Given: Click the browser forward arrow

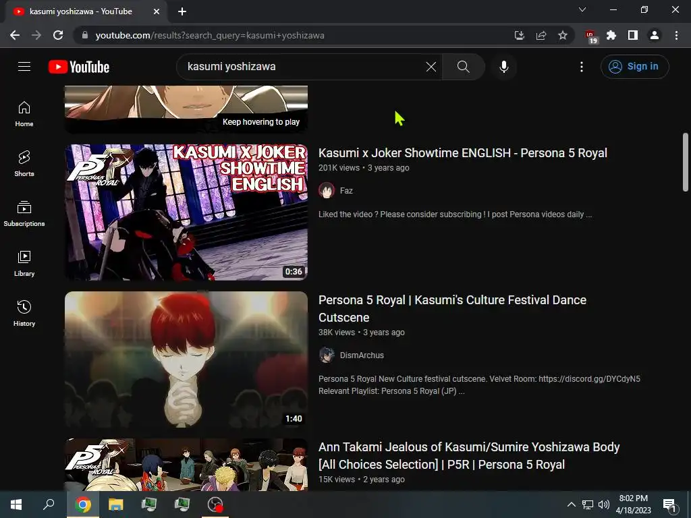Looking at the screenshot, I should [36, 35].
